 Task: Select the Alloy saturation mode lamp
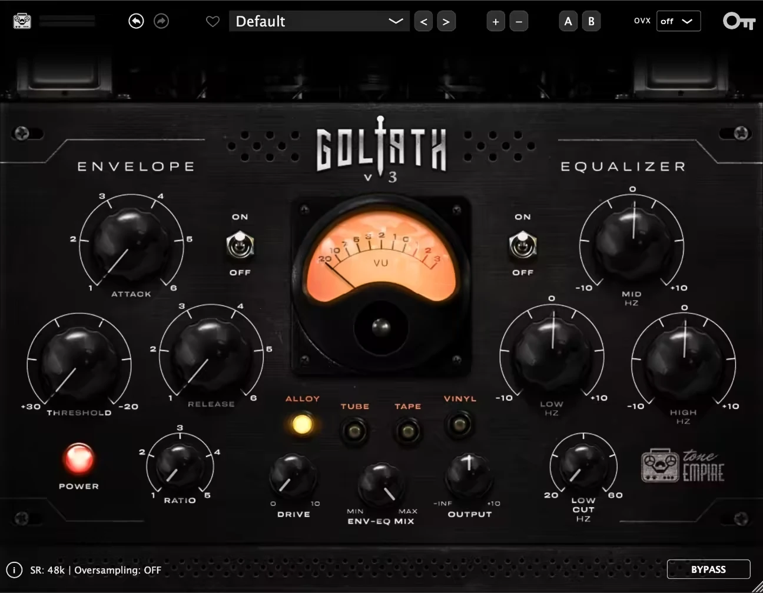[301, 424]
